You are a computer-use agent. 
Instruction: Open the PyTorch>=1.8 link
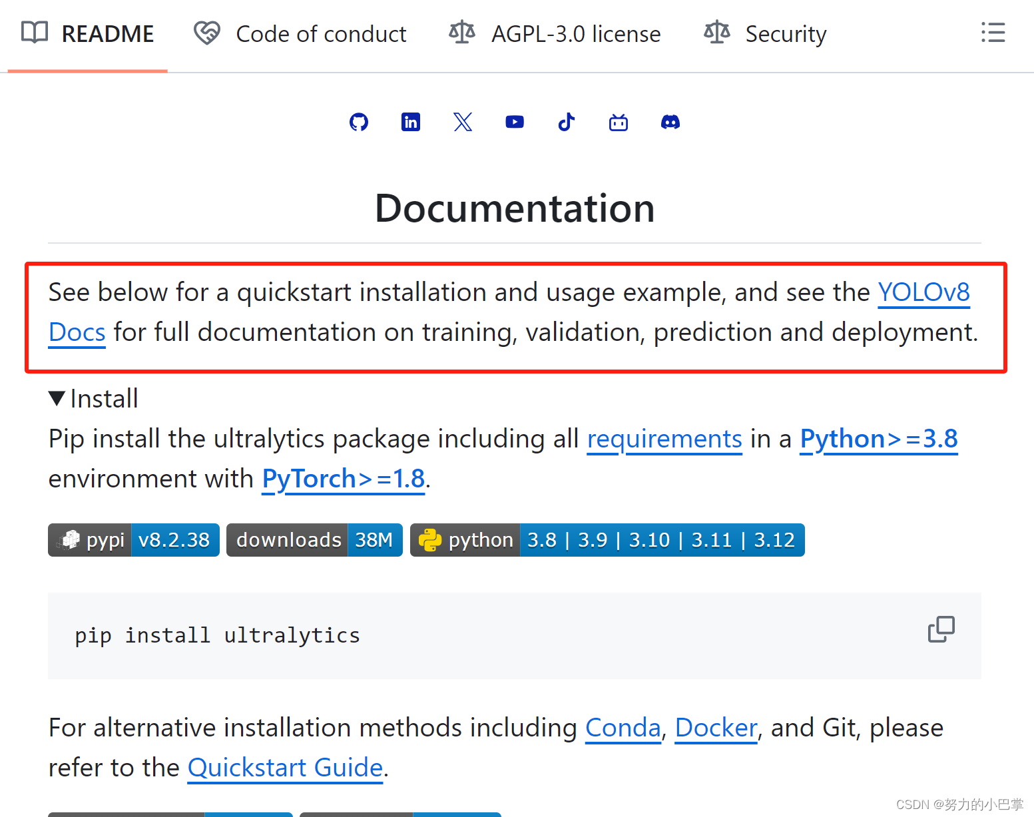(x=344, y=479)
